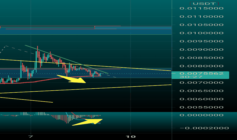Click the 0.0115000 price axis label
Viewport: 237px width, 140px height.
click(201, 8)
